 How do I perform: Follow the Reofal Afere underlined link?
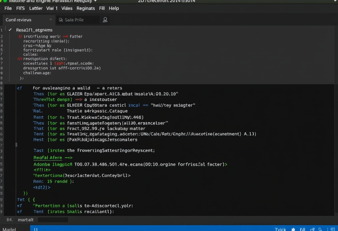(48, 158)
